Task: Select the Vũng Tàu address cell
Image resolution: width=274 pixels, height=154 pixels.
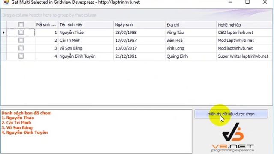Action: click(191, 33)
